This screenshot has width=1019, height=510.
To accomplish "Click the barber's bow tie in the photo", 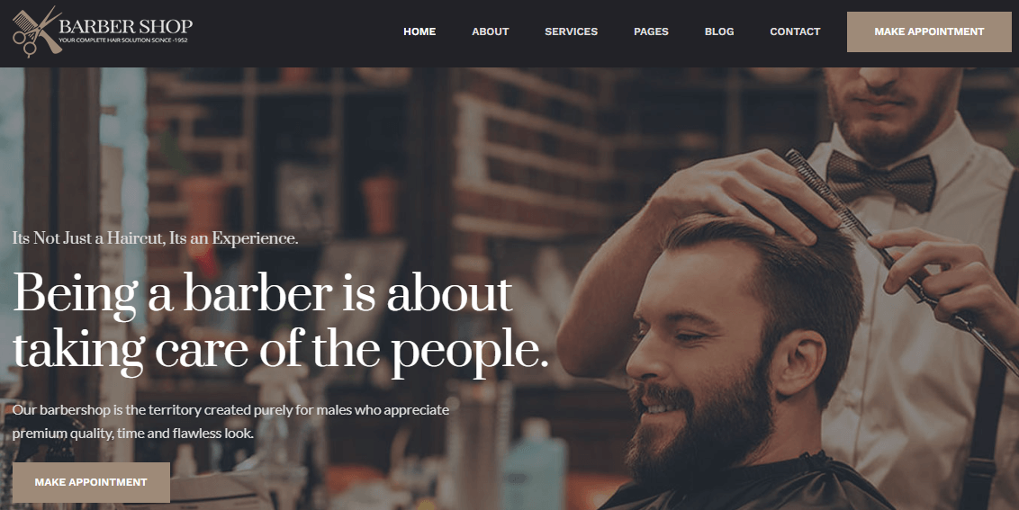I will (x=880, y=180).
